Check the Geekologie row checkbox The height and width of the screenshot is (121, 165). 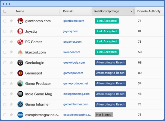click(x=5, y=63)
